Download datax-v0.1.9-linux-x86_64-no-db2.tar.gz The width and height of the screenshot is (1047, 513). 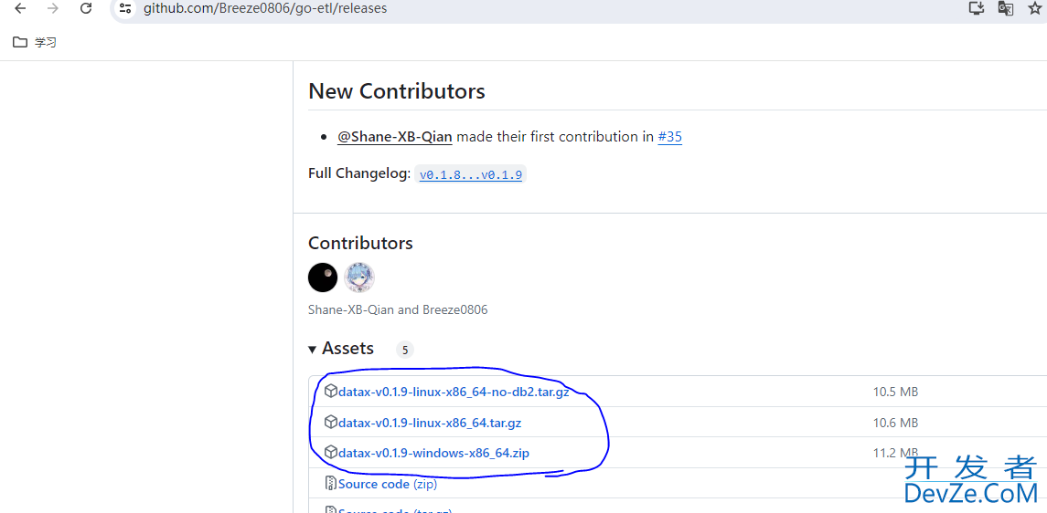pyautogui.click(x=454, y=392)
